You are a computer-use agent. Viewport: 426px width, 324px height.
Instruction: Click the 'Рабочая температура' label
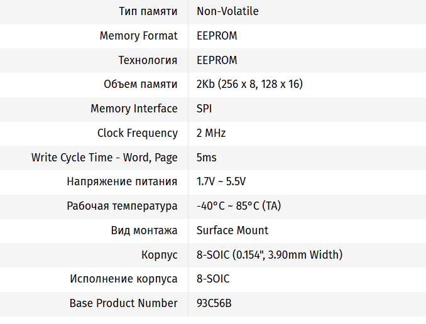(123, 206)
